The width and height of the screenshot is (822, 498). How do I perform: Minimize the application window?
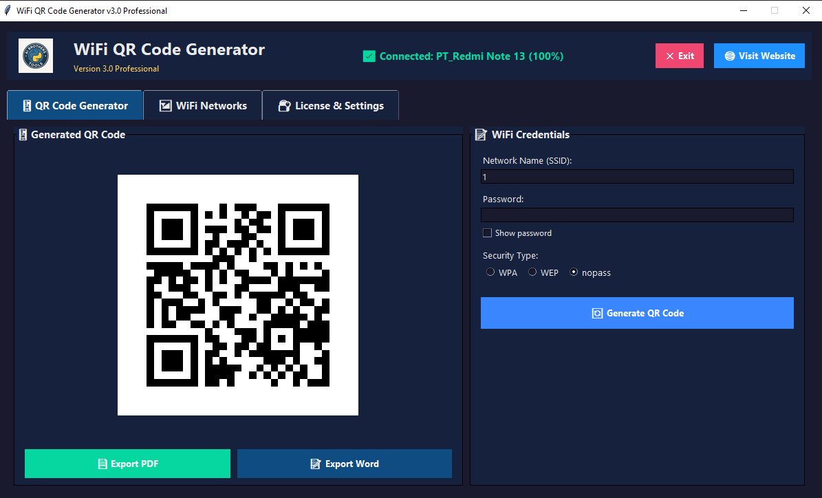click(744, 10)
